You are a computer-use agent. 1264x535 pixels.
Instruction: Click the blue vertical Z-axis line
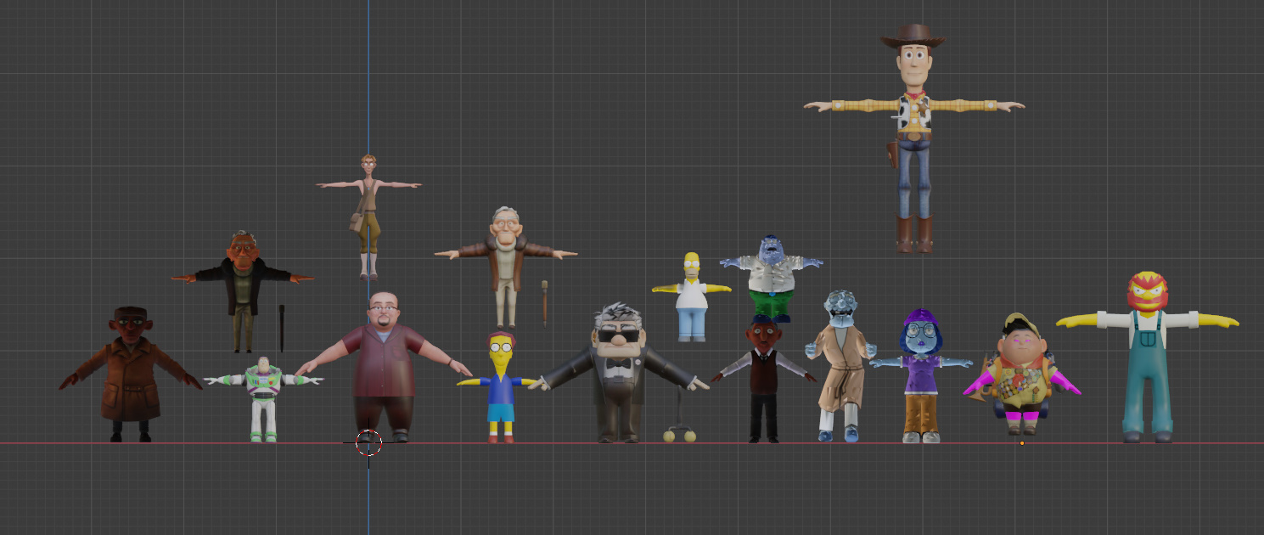coord(369,85)
